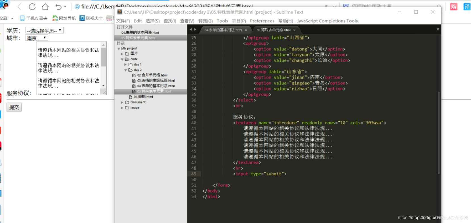Collapse the code folder
Screen dimensions: 471x223
point(122,59)
